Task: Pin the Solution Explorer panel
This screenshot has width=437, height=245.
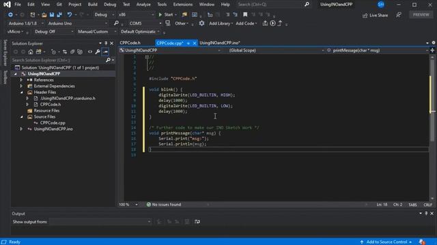Action: click(106, 44)
